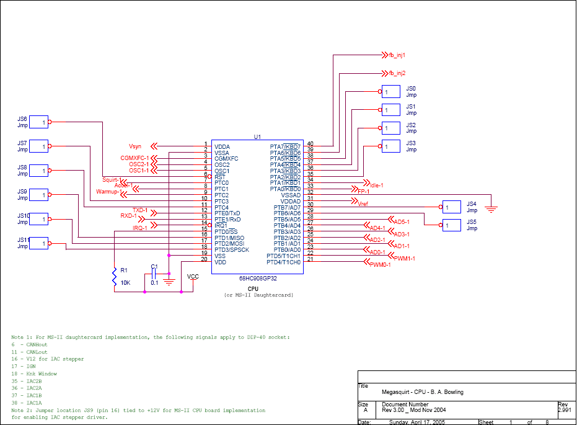Click the Vsyn net label
Screen dimensions: 577x425
coord(135,146)
